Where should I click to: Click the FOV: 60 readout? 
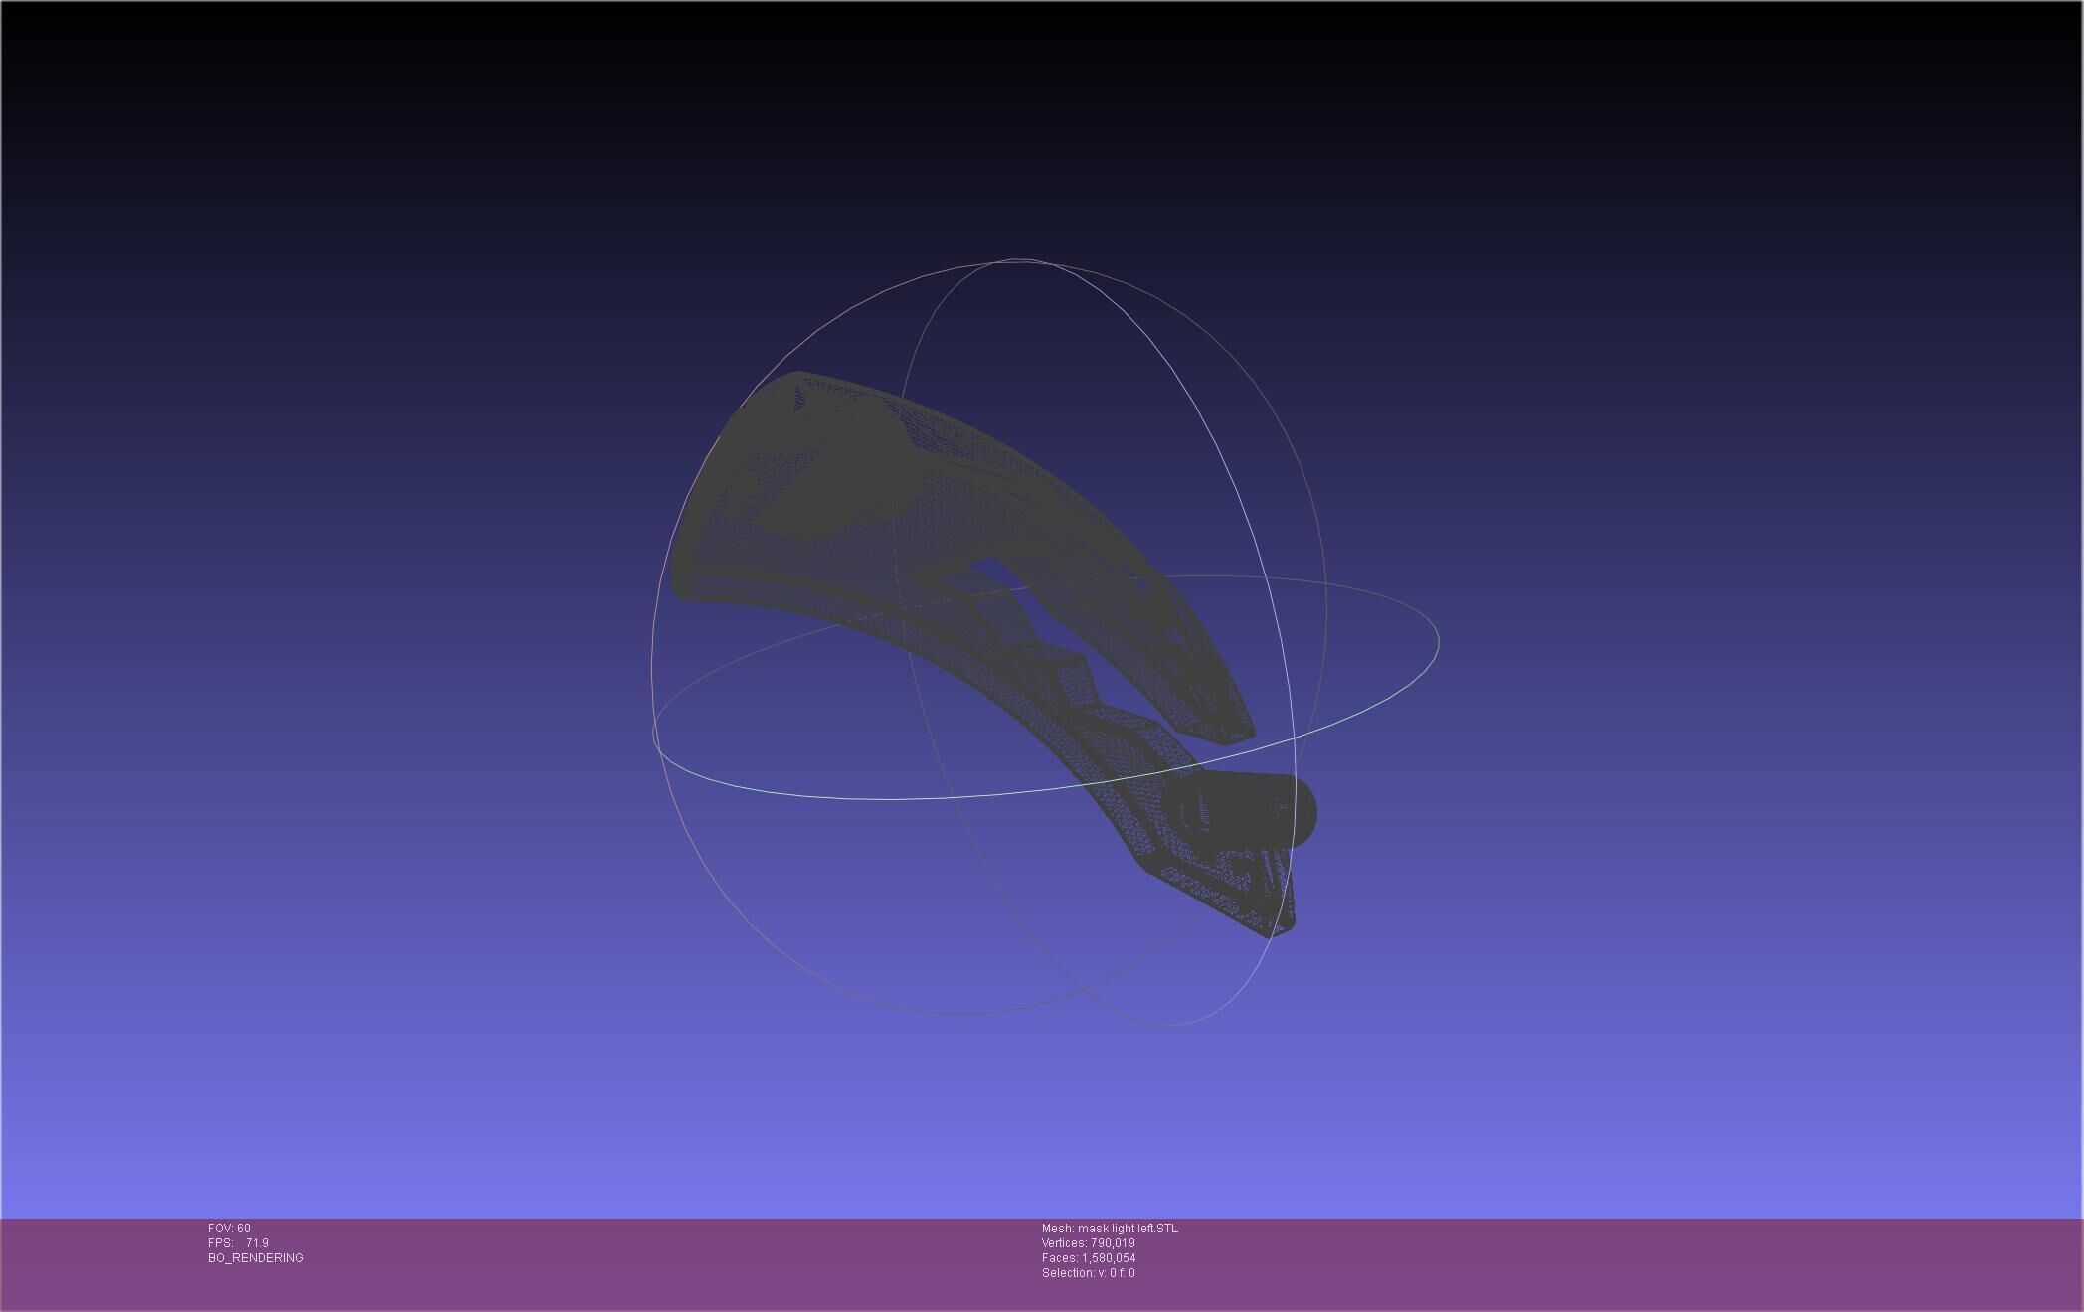click(x=229, y=1229)
